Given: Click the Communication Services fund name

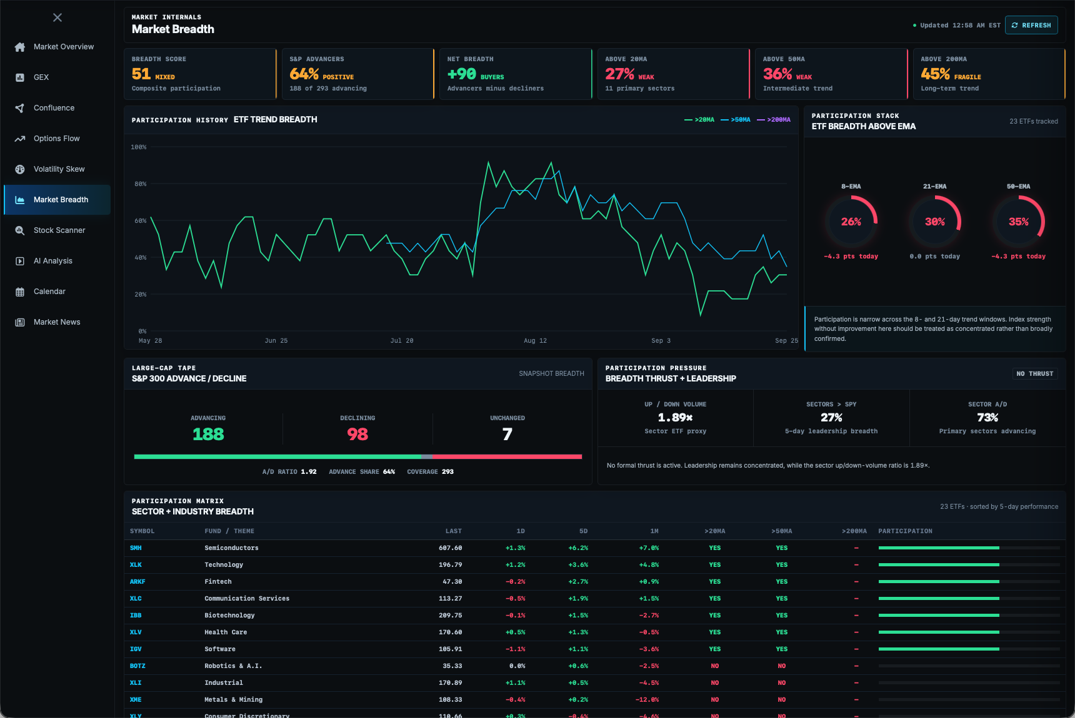Looking at the screenshot, I should click(247, 599).
